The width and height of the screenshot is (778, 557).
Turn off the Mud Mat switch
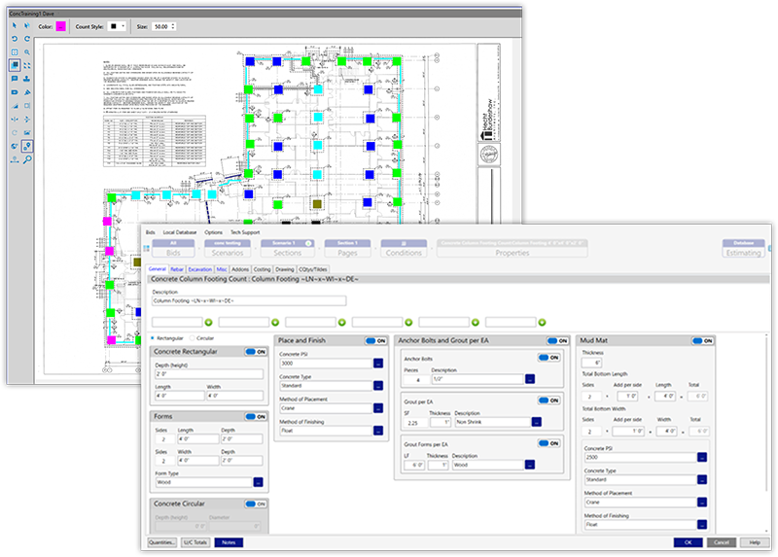[700, 340]
